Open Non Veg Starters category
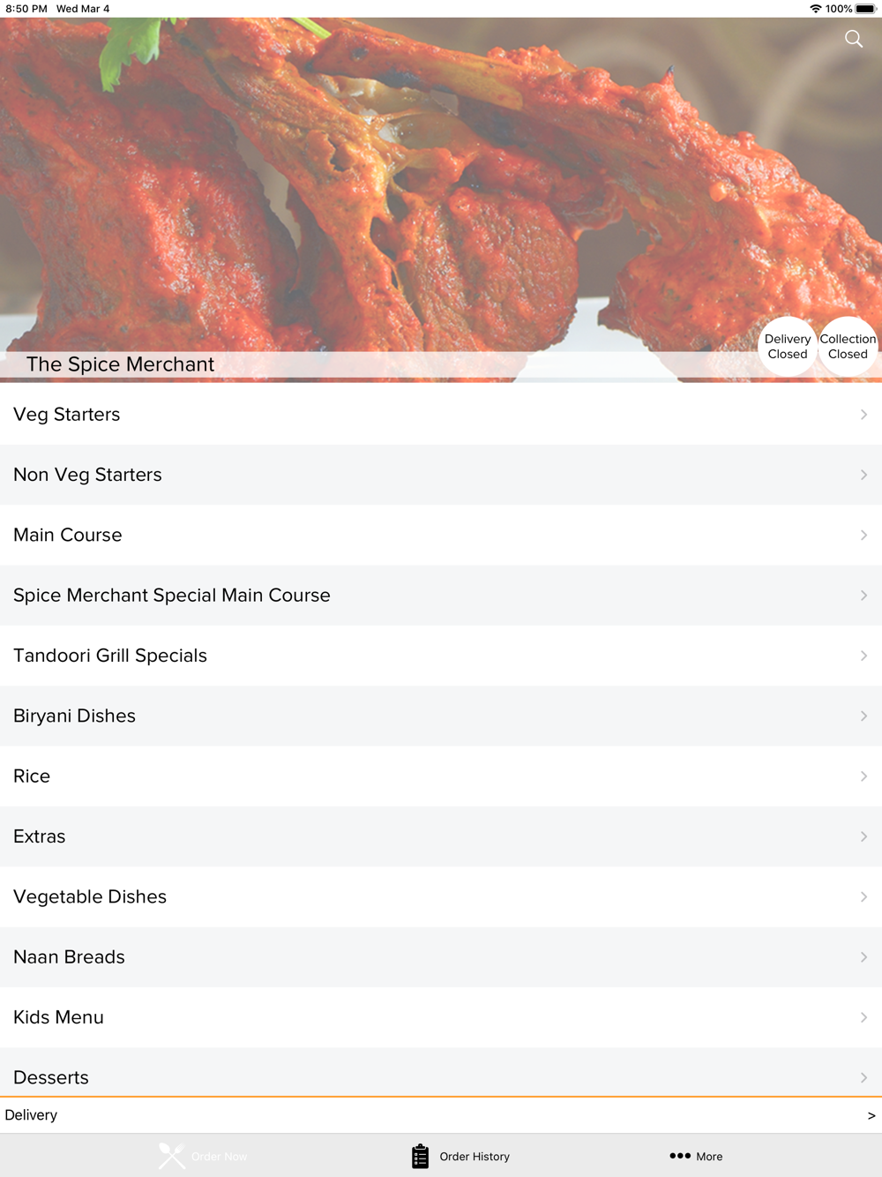882x1177 pixels. pos(441,475)
